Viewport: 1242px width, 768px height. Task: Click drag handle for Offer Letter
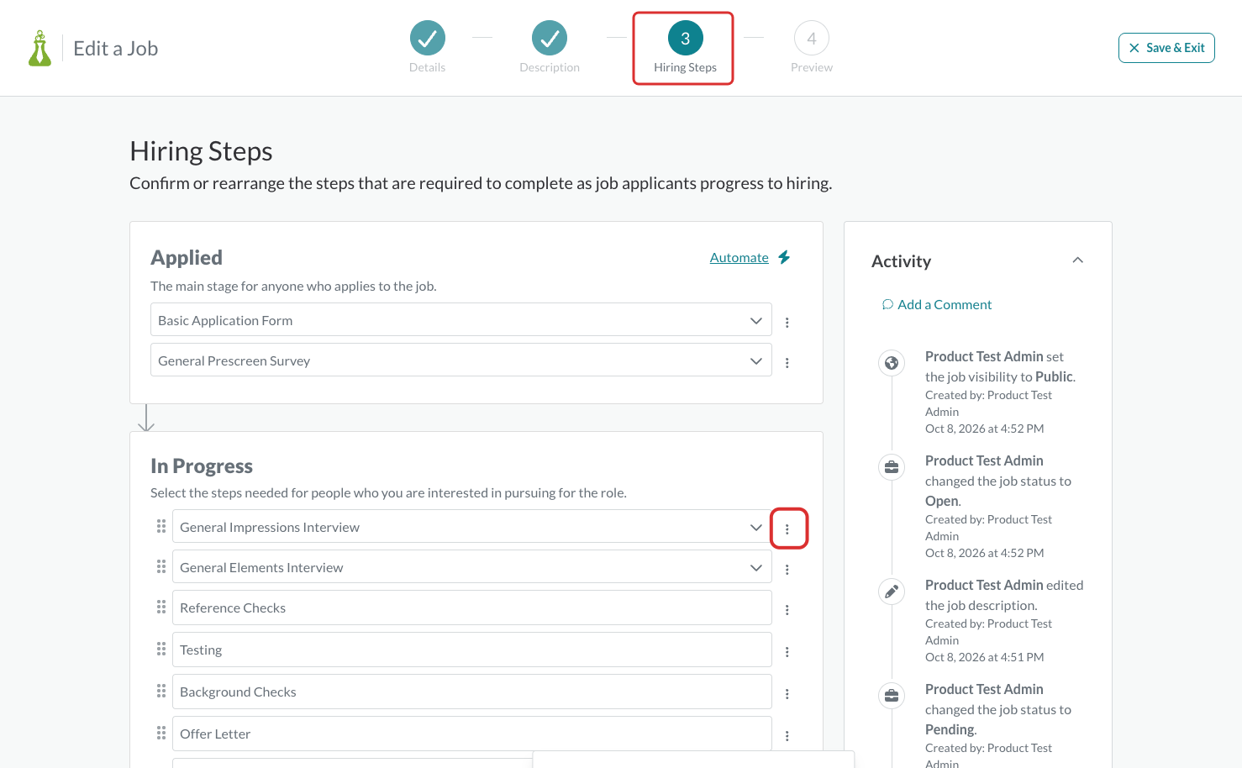pyautogui.click(x=161, y=733)
